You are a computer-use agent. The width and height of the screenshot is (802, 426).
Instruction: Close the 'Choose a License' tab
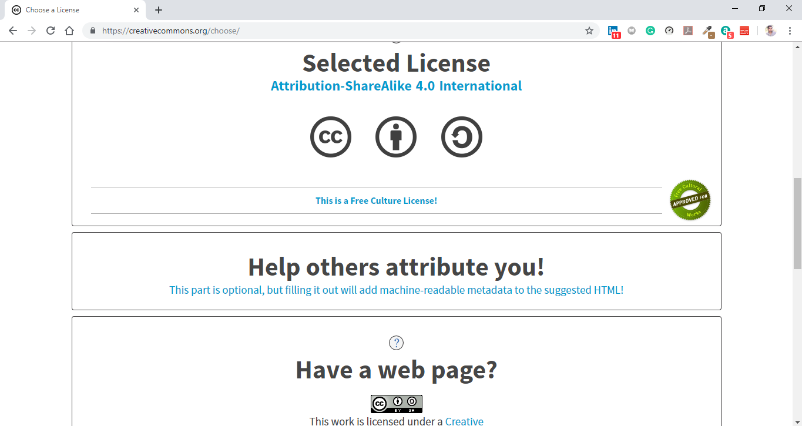(x=136, y=10)
